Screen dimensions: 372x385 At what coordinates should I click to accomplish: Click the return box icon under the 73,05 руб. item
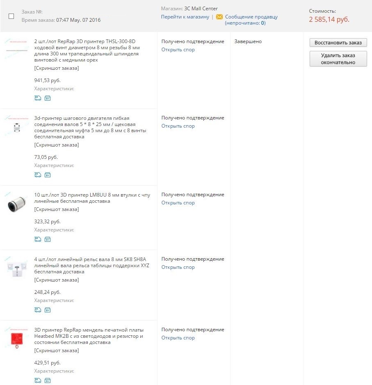(48, 175)
